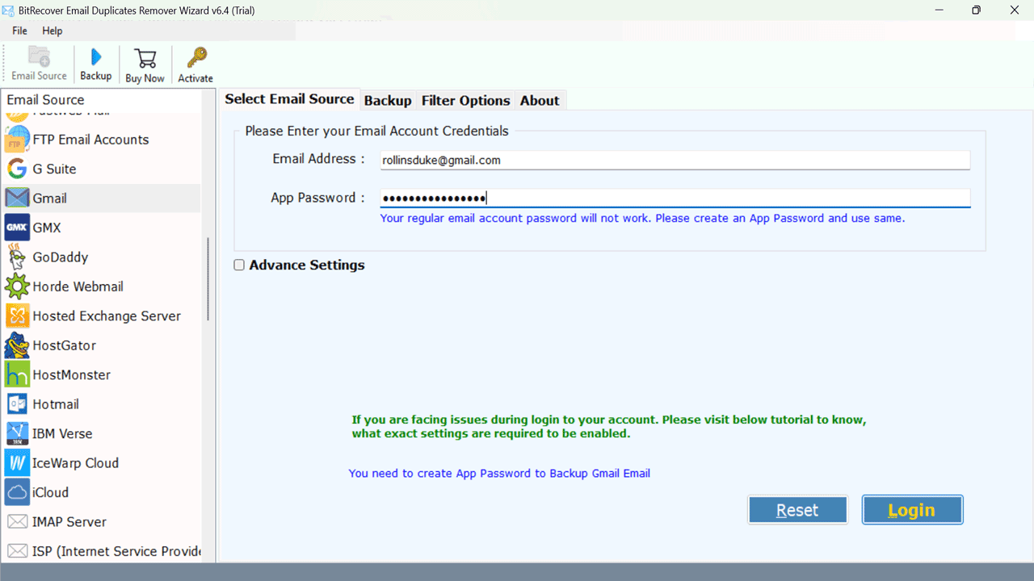
Task: Click the GMX label in source list
Action: coord(47,228)
